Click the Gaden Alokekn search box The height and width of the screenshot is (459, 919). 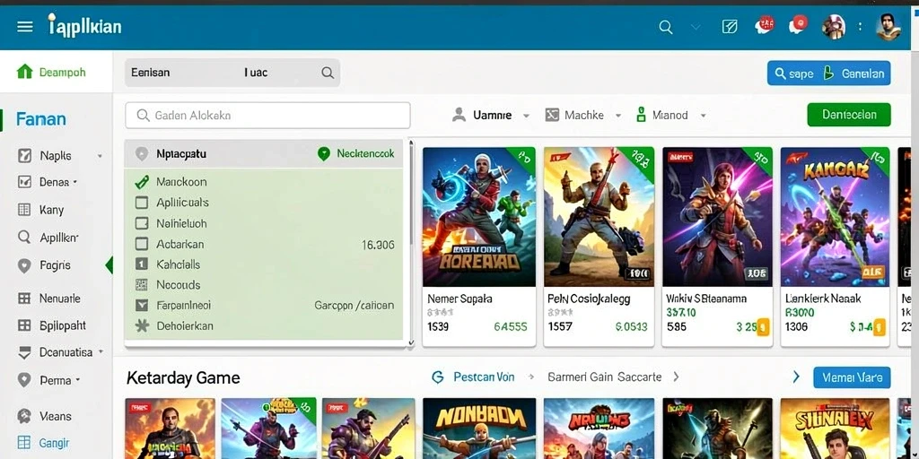click(x=267, y=116)
